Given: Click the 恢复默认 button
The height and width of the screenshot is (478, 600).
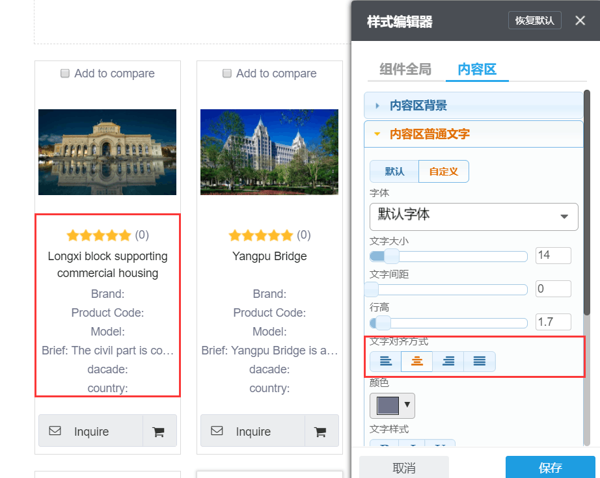Looking at the screenshot, I should 534,20.
